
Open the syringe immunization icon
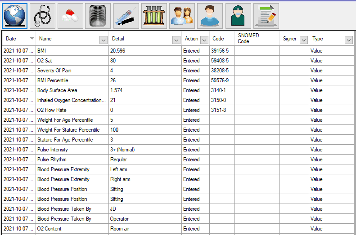(126, 16)
